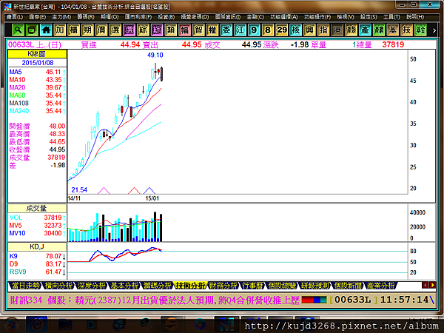Expand toolbar with right chevron arrow
444x333 pixels.
[x=434, y=30]
